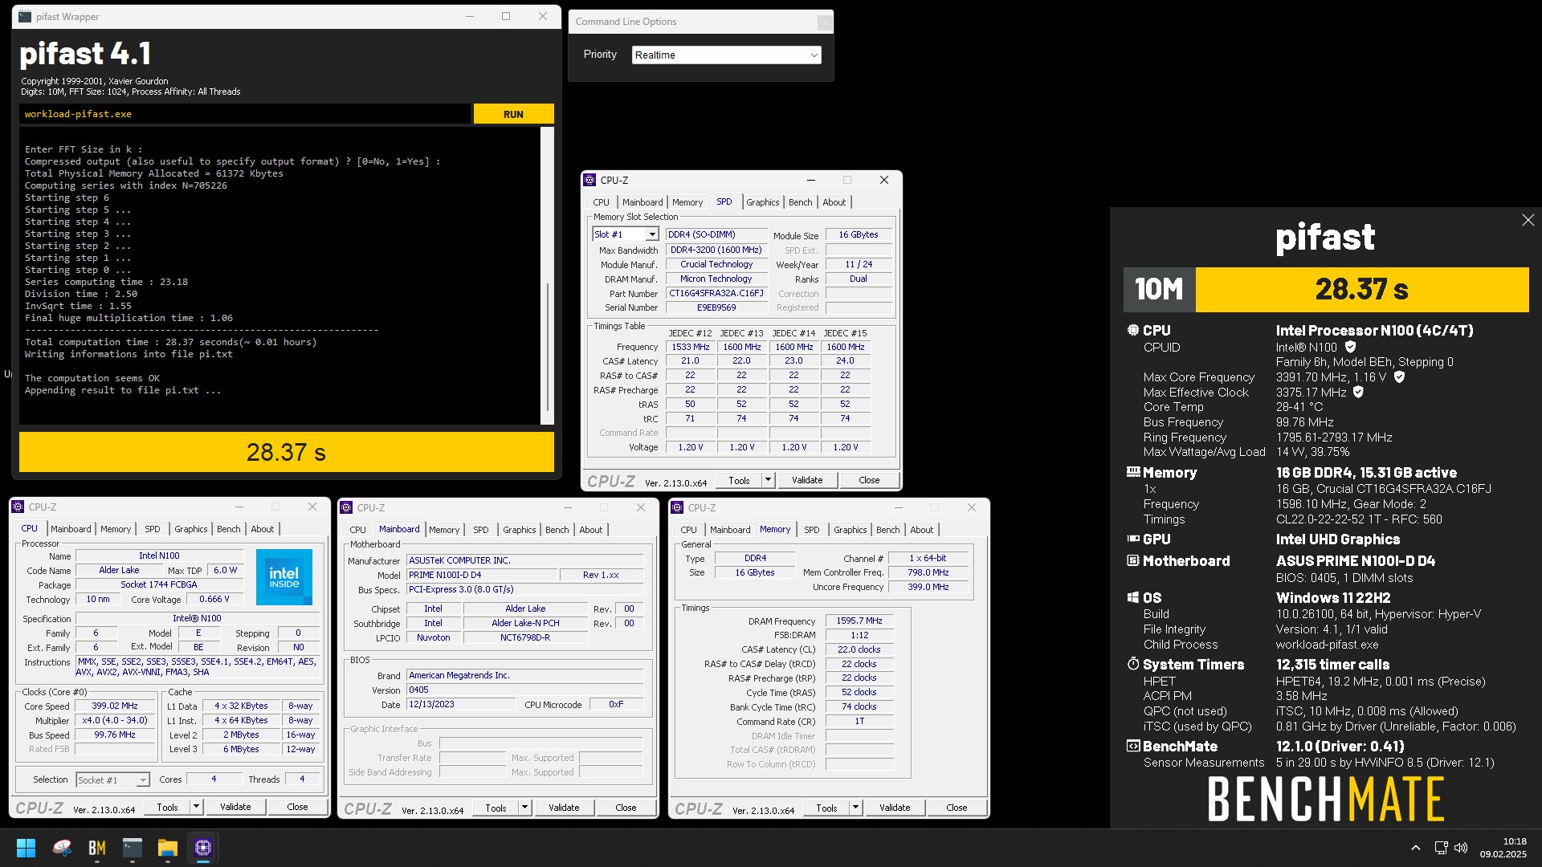This screenshot has width=1542, height=867.
Task: Open the Priority Realtime dropdown
Action: pyautogui.click(x=726, y=55)
